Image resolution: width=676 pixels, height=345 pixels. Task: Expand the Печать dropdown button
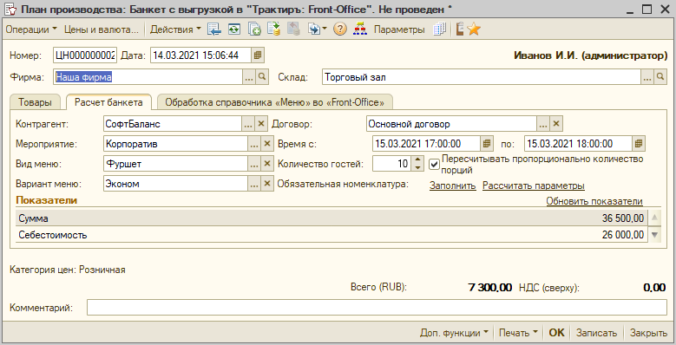click(x=518, y=333)
